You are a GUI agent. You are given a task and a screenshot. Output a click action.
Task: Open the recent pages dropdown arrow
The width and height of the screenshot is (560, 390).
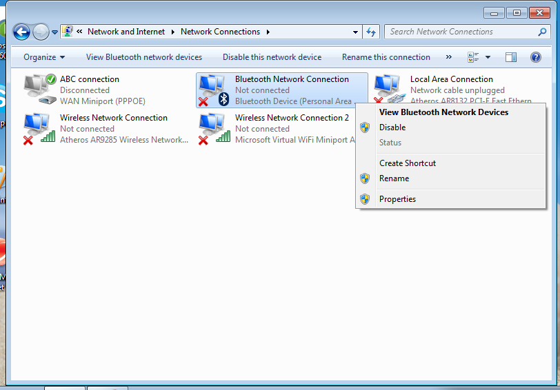coord(54,32)
